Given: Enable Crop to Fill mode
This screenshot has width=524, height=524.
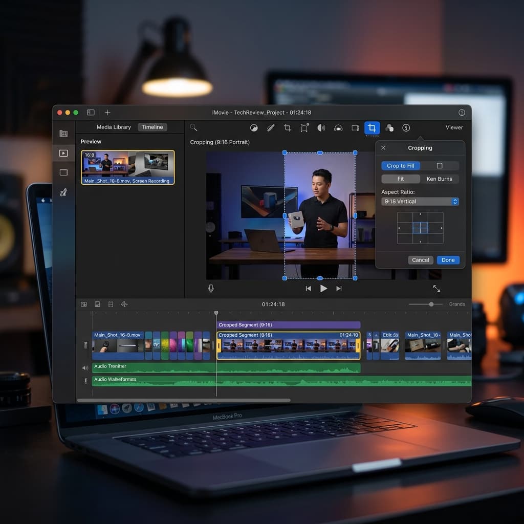Looking at the screenshot, I should 400,166.
